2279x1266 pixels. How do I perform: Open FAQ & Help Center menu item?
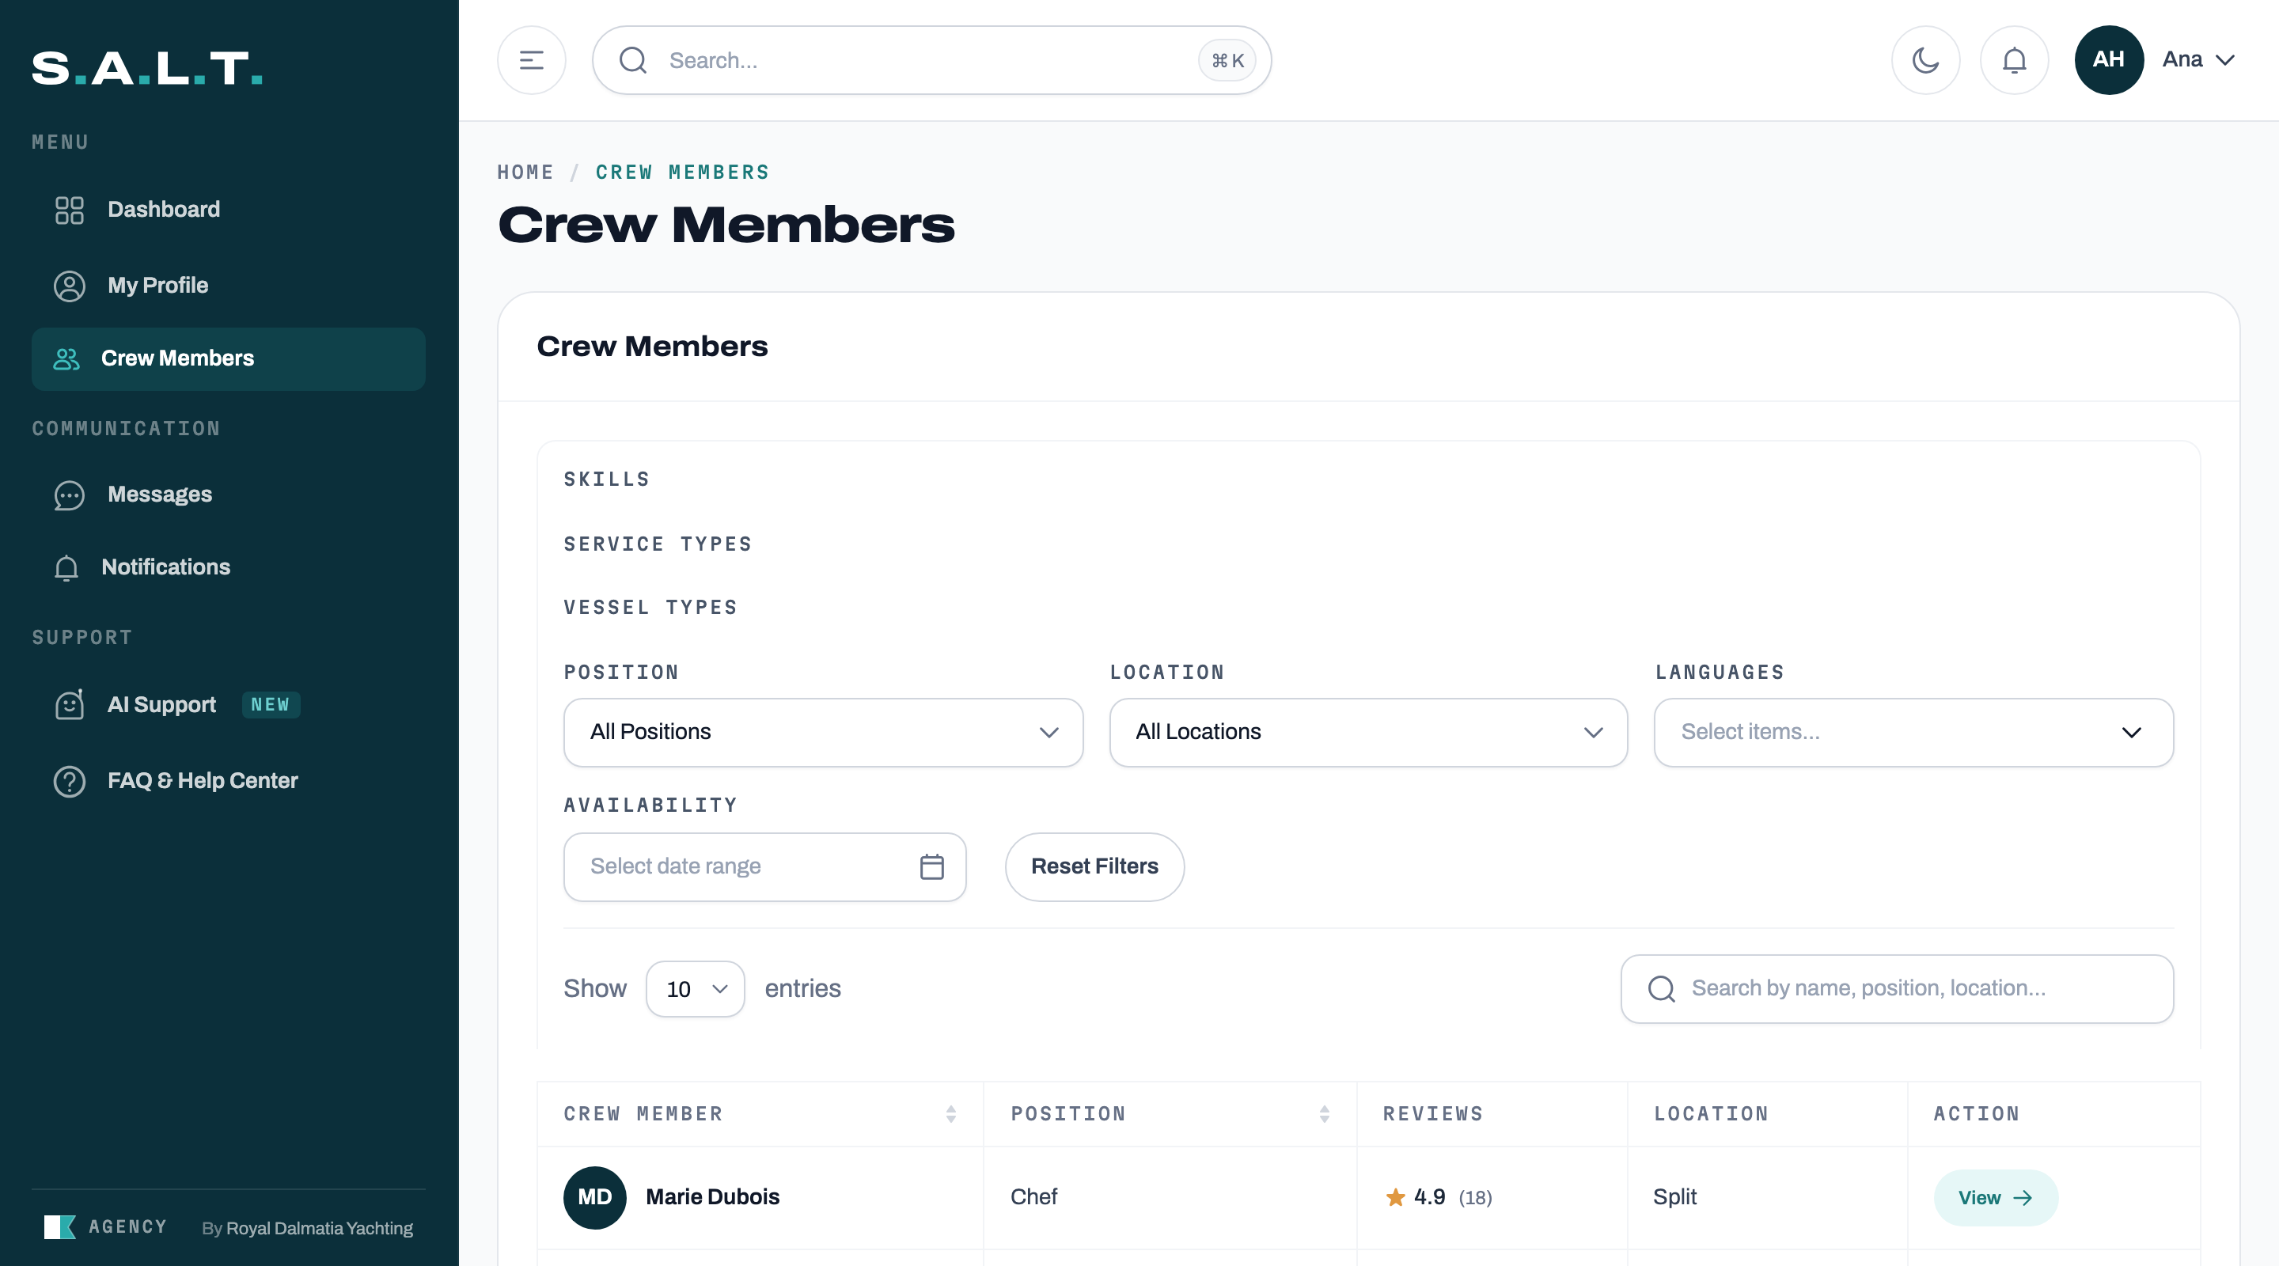point(228,781)
